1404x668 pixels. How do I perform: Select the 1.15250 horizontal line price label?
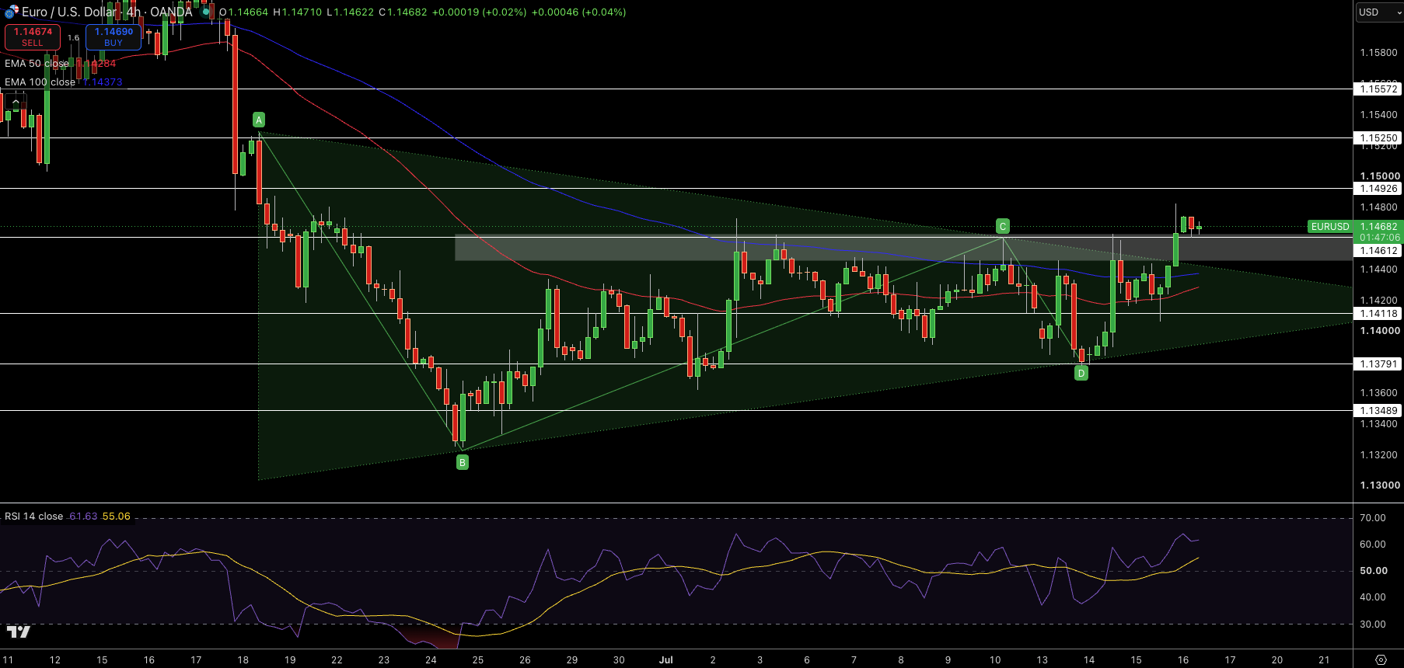tap(1378, 138)
